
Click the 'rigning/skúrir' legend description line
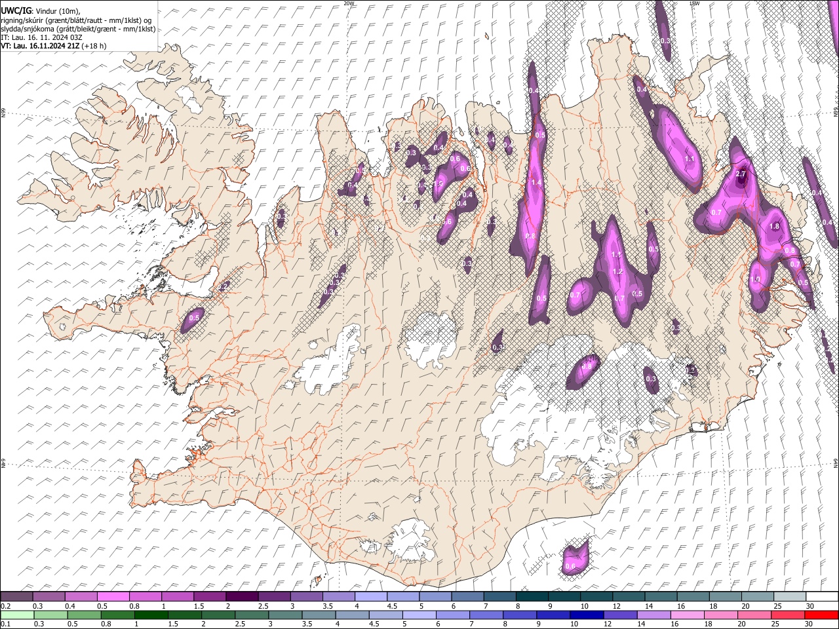(x=75, y=20)
